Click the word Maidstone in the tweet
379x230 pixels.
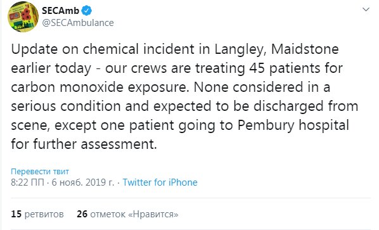point(305,49)
